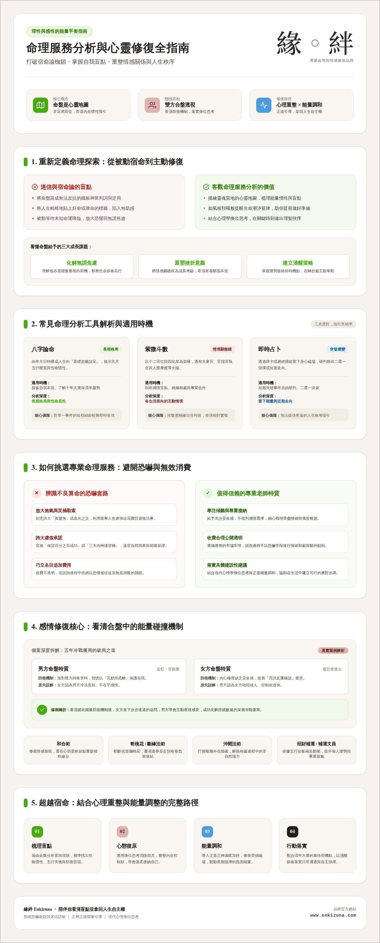This screenshot has width=380, height=943.
Task: Click the 落實具體建設性建議 item
Action: point(275,569)
